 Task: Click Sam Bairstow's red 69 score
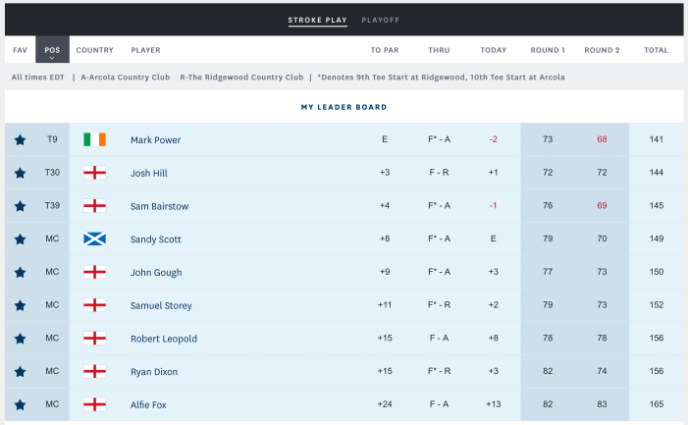[x=602, y=206]
